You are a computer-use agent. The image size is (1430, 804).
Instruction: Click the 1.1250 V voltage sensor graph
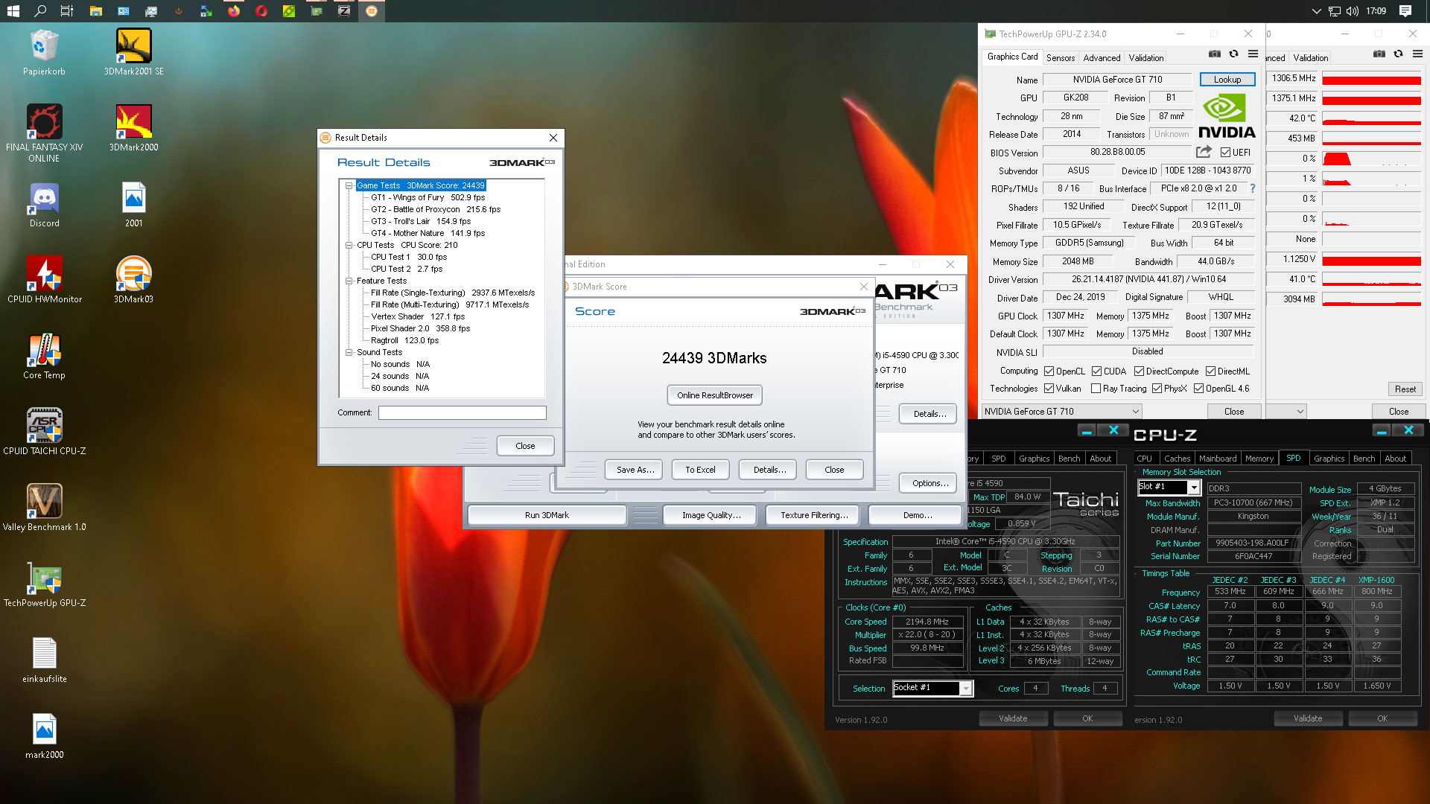click(x=1372, y=259)
